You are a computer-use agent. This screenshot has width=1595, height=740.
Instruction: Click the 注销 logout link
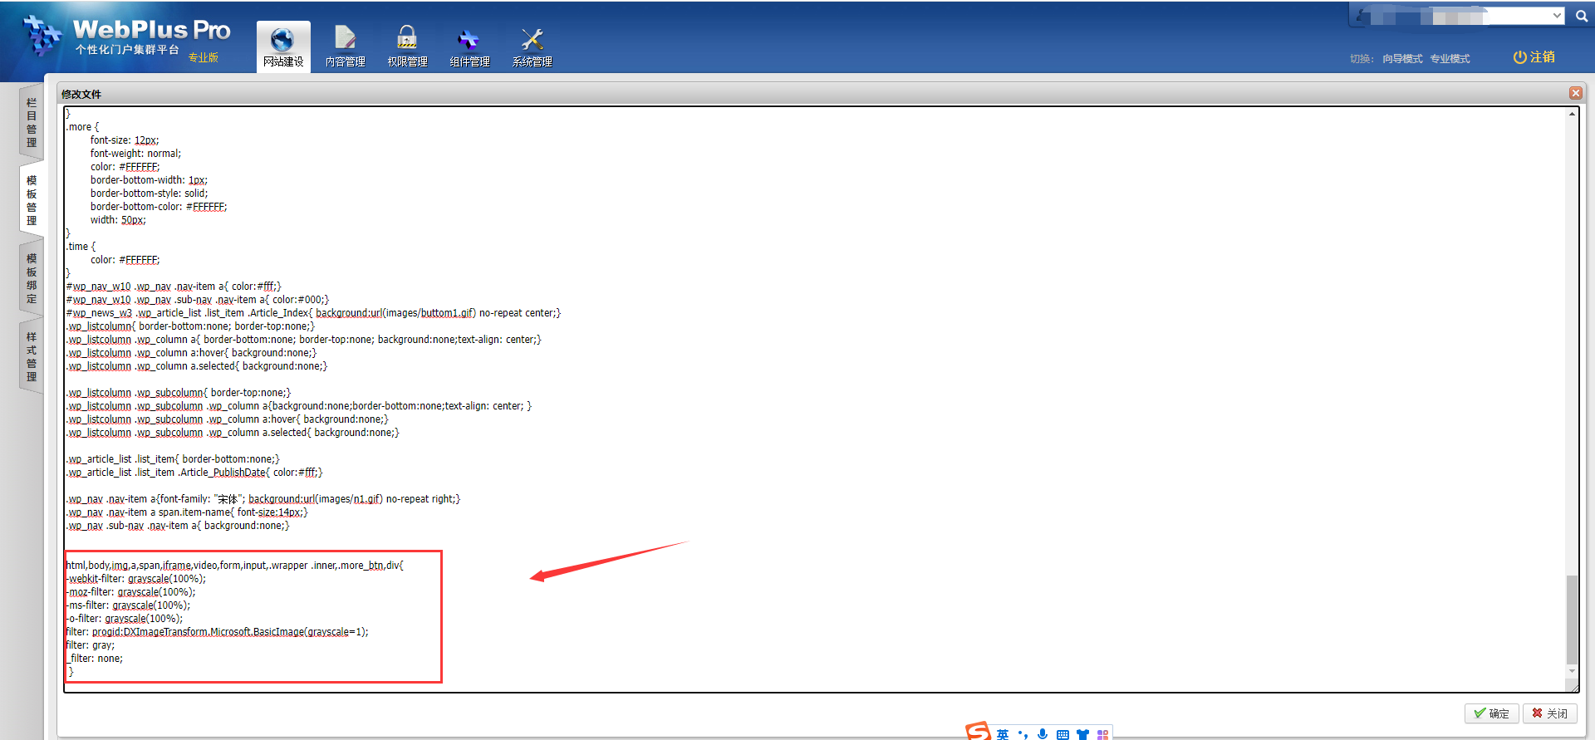click(1534, 57)
